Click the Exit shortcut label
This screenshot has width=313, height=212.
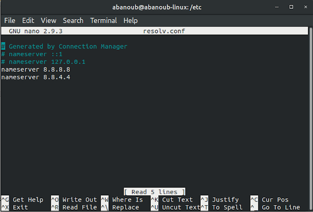pos(21,208)
